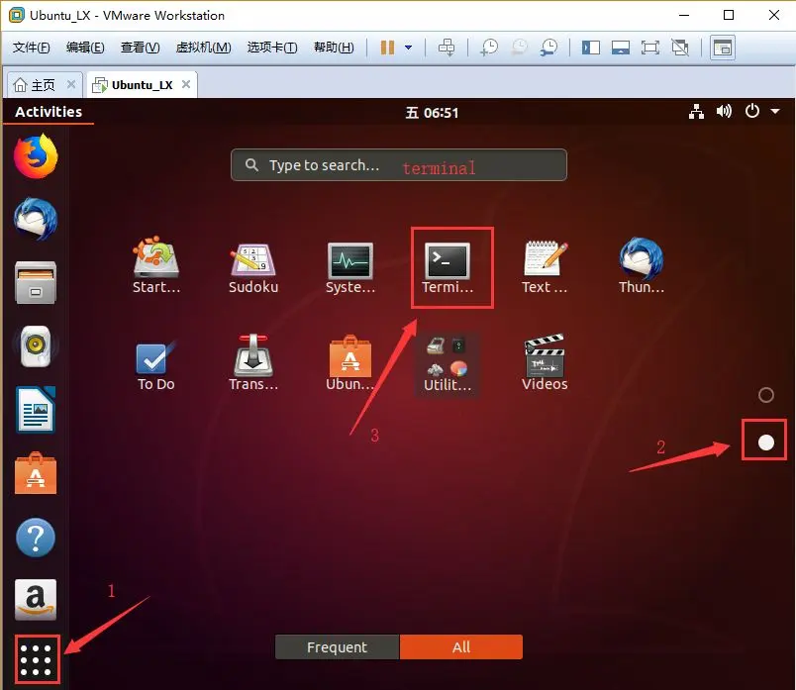The image size is (796, 690).
Task: Open the 虚拟机(M) menu
Action: [x=203, y=48]
